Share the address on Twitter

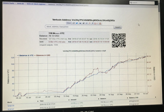77,23
